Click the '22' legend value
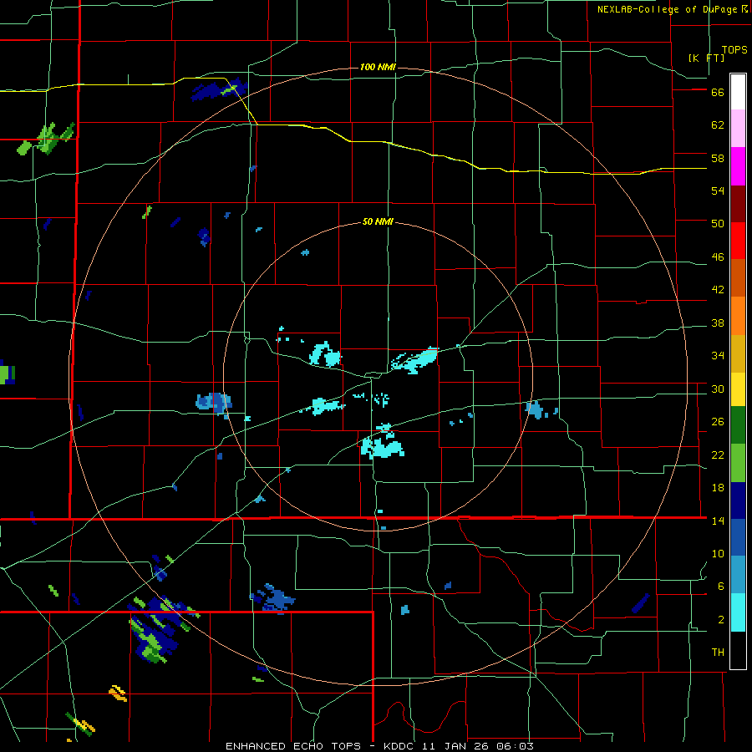The width and height of the screenshot is (752, 752). pos(718,455)
